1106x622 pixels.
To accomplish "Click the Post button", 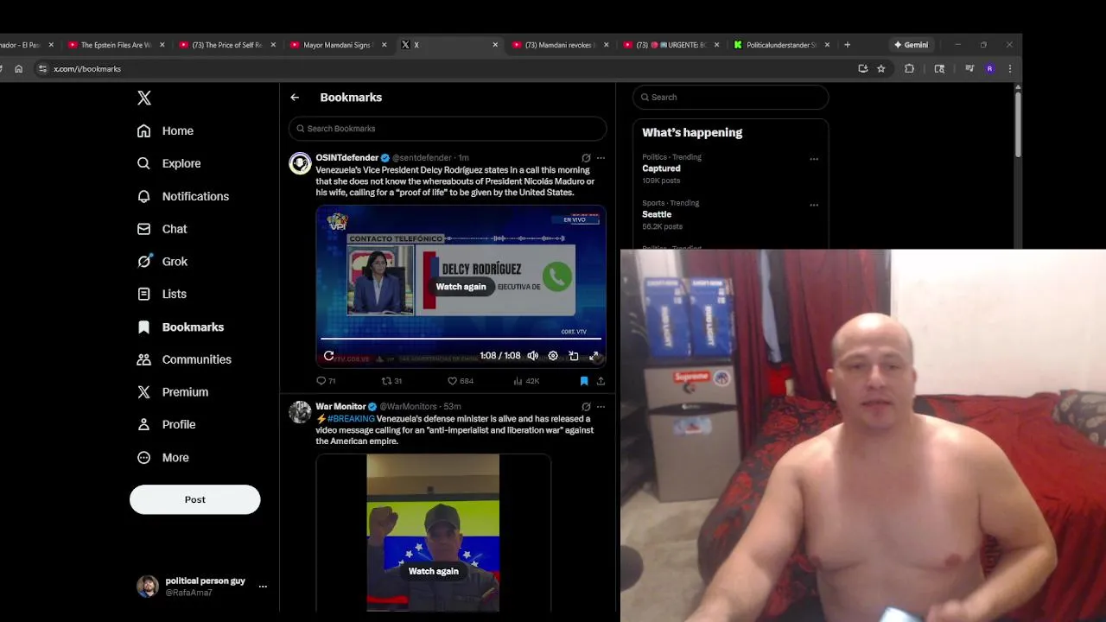I will pyautogui.click(x=194, y=499).
